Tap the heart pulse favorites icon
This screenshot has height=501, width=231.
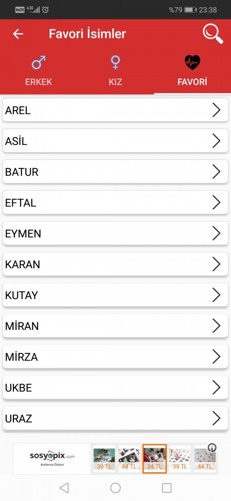192,62
